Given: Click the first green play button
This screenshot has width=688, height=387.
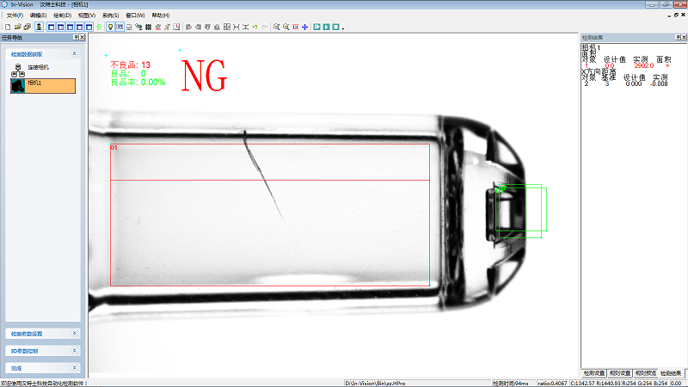Looking at the screenshot, I should click(316, 27).
